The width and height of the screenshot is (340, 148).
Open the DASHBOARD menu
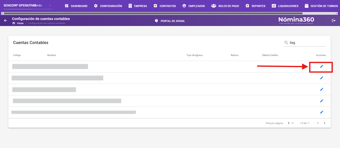[x=76, y=6]
